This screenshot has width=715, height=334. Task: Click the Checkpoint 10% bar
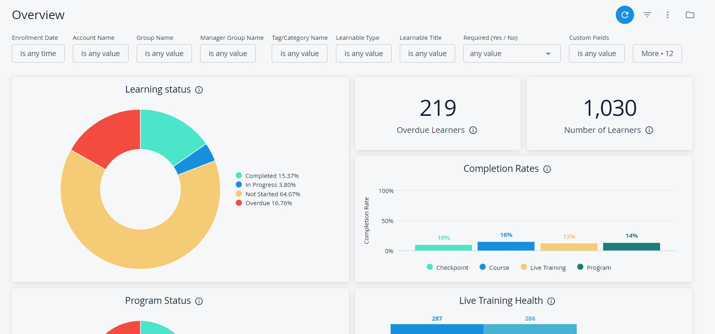point(443,247)
